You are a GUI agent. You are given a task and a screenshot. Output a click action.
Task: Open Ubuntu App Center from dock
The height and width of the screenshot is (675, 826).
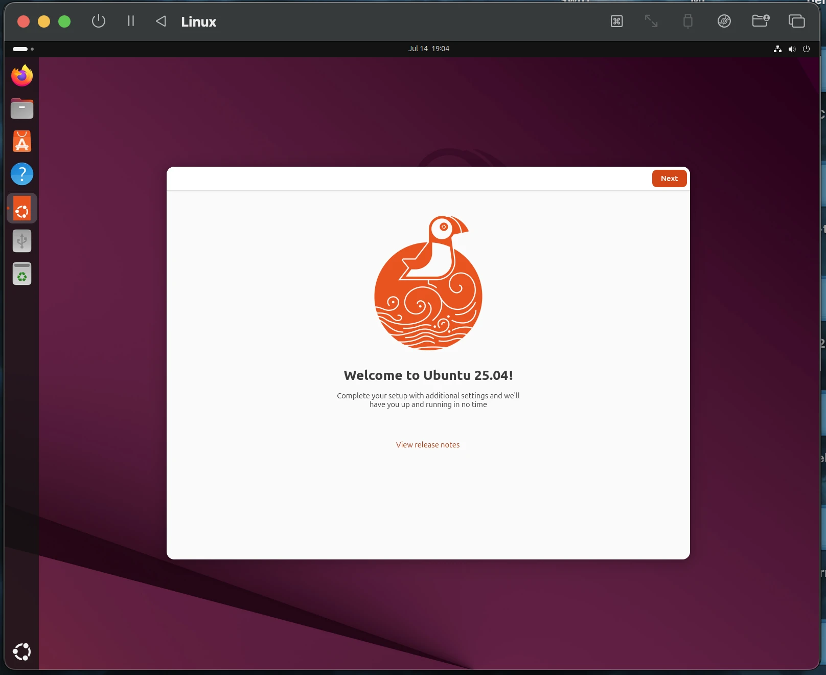(22, 141)
